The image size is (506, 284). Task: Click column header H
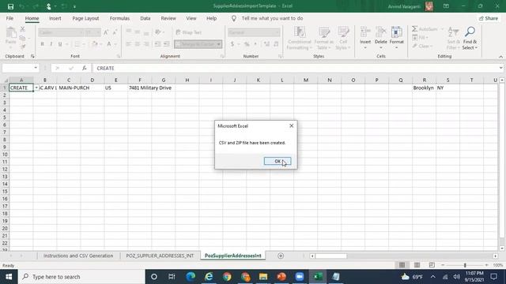coord(187,80)
